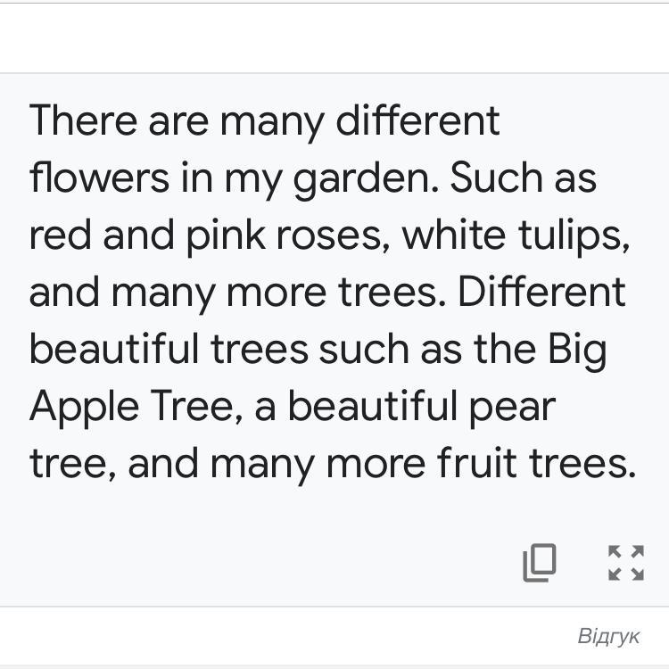The height and width of the screenshot is (669, 669).
Task: Click the word 'different' in first line
Action: pos(417,120)
